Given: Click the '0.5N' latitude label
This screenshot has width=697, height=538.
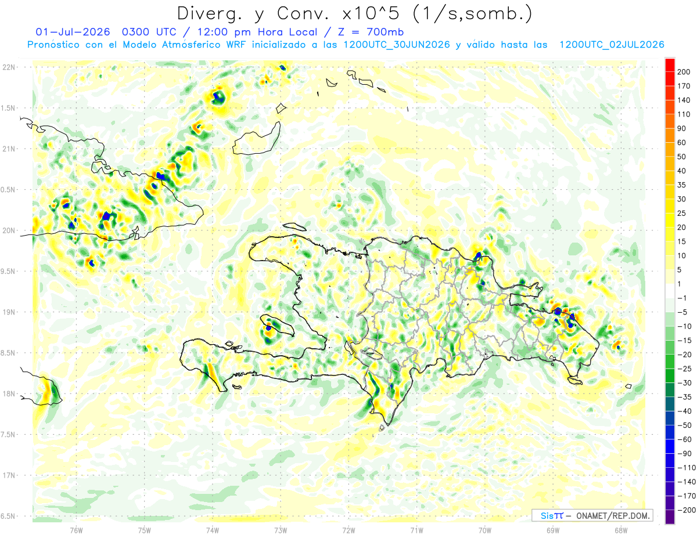Looking at the screenshot, I should point(8,190).
